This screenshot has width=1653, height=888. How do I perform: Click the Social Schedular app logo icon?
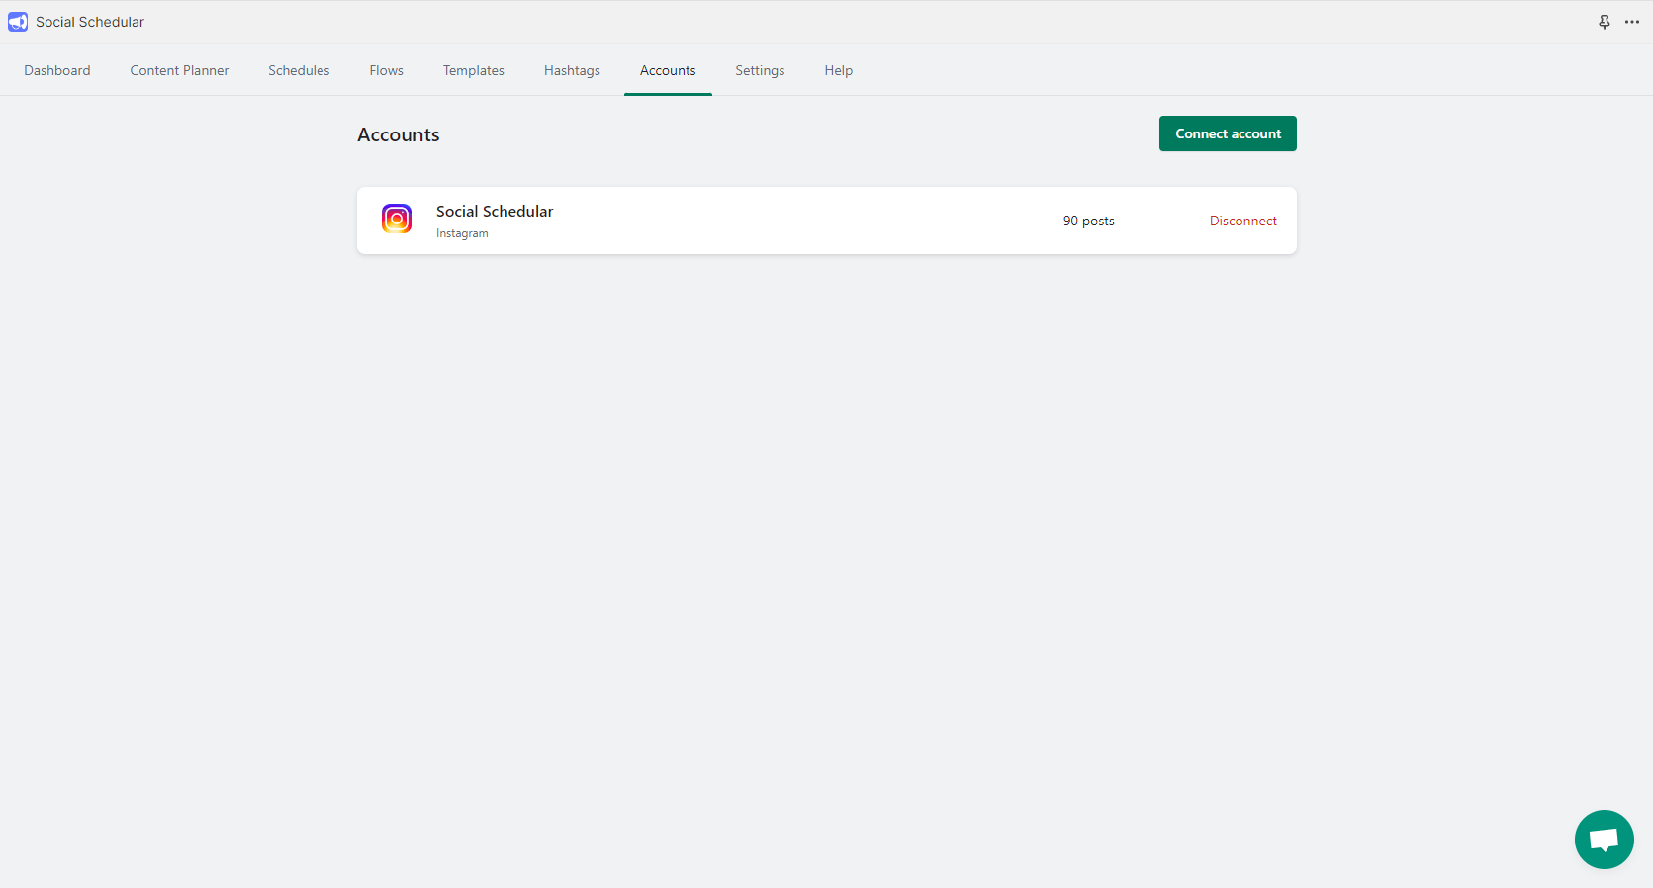click(18, 22)
